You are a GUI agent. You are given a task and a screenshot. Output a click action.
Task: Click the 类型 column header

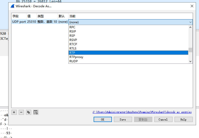click(x=47, y=16)
